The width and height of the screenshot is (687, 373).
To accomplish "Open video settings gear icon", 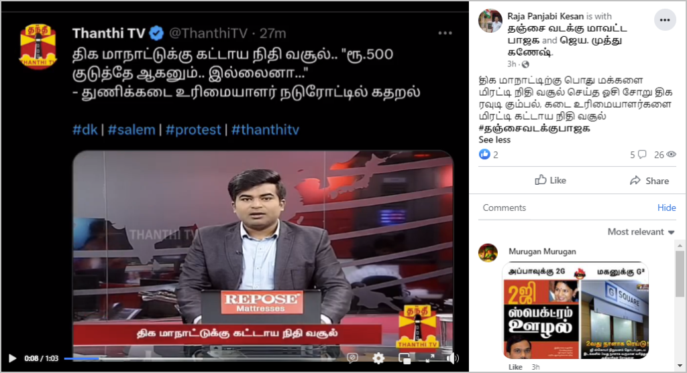I will [x=378, y=358].
